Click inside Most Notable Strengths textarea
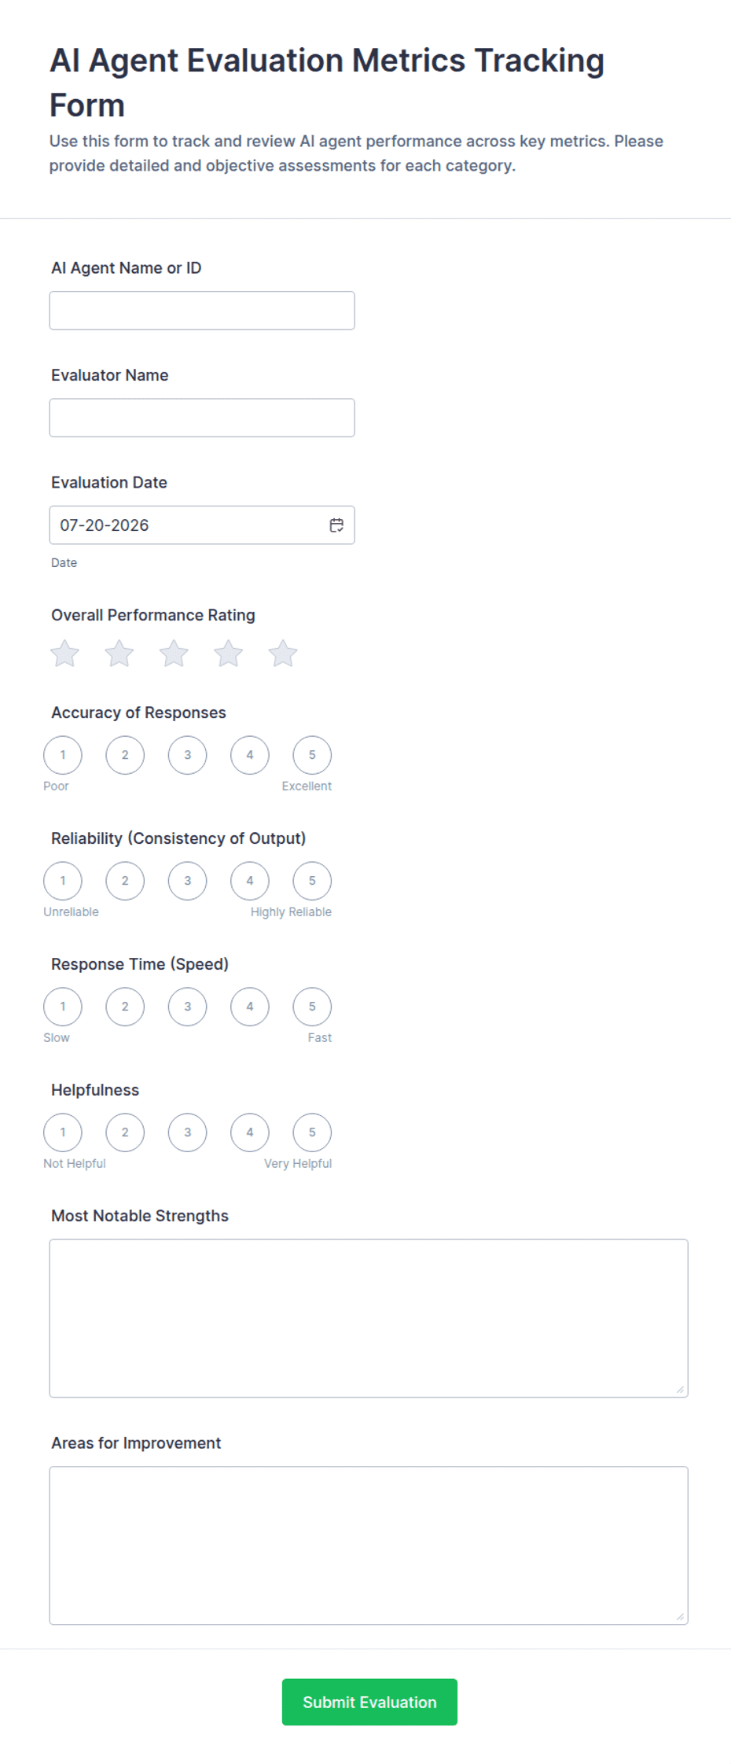 (x=369, y=1318)
